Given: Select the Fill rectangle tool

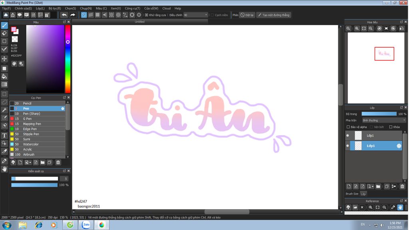Looking at the screenshot, I should pyautogui.click(x=4, y=68).
